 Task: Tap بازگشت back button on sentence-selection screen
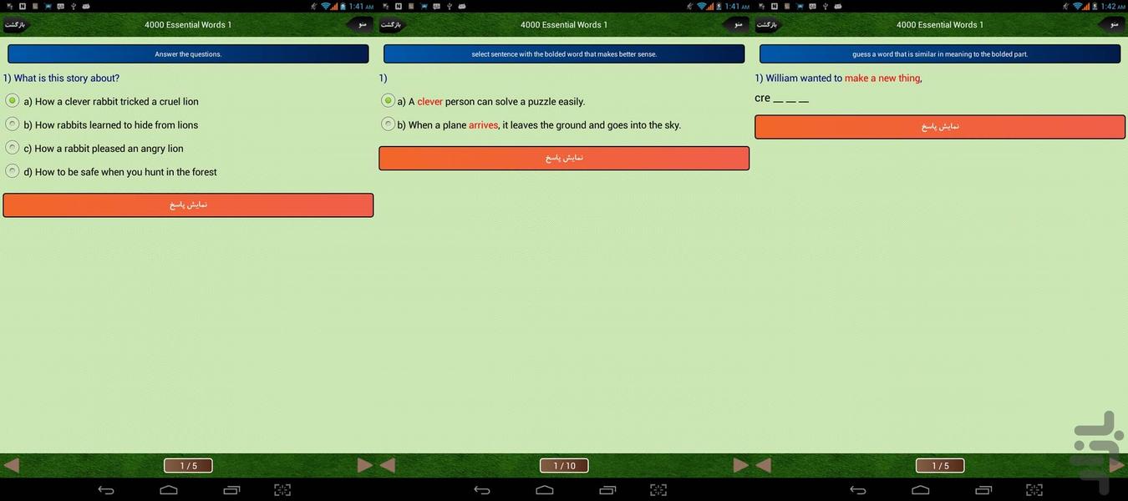[391, 24]
